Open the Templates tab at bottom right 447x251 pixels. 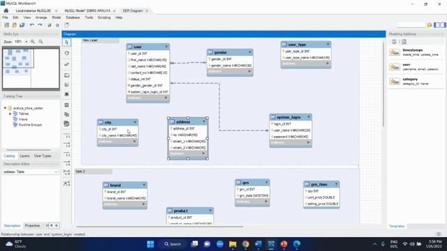pos(397,226)
